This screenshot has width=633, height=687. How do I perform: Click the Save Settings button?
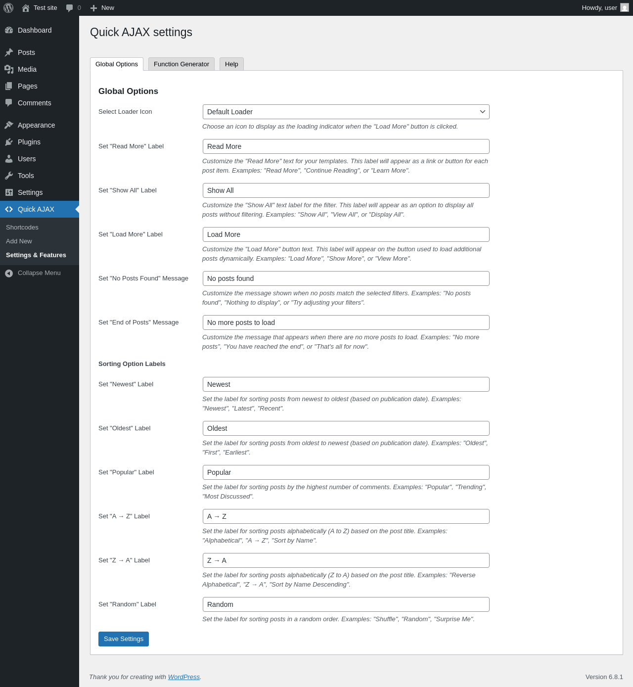tap(124, 639)
